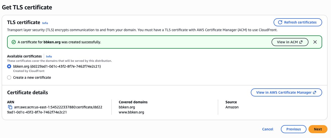This screenshot has height=138, width=331.
Task: Click the Get TLS certificate page heading
Action: coord(27,7)
